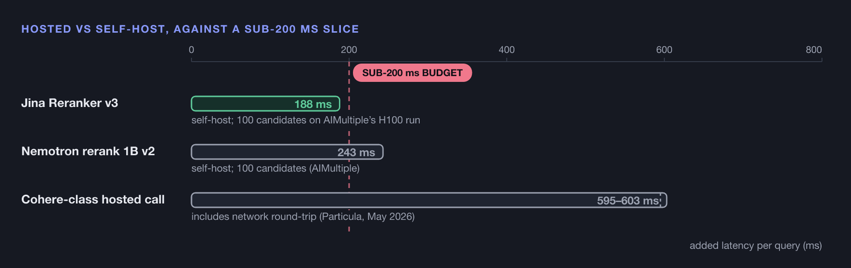Click the 200 axis tick label
The width and height of the screenshot is (851, 268).
(x=349, y=50)
